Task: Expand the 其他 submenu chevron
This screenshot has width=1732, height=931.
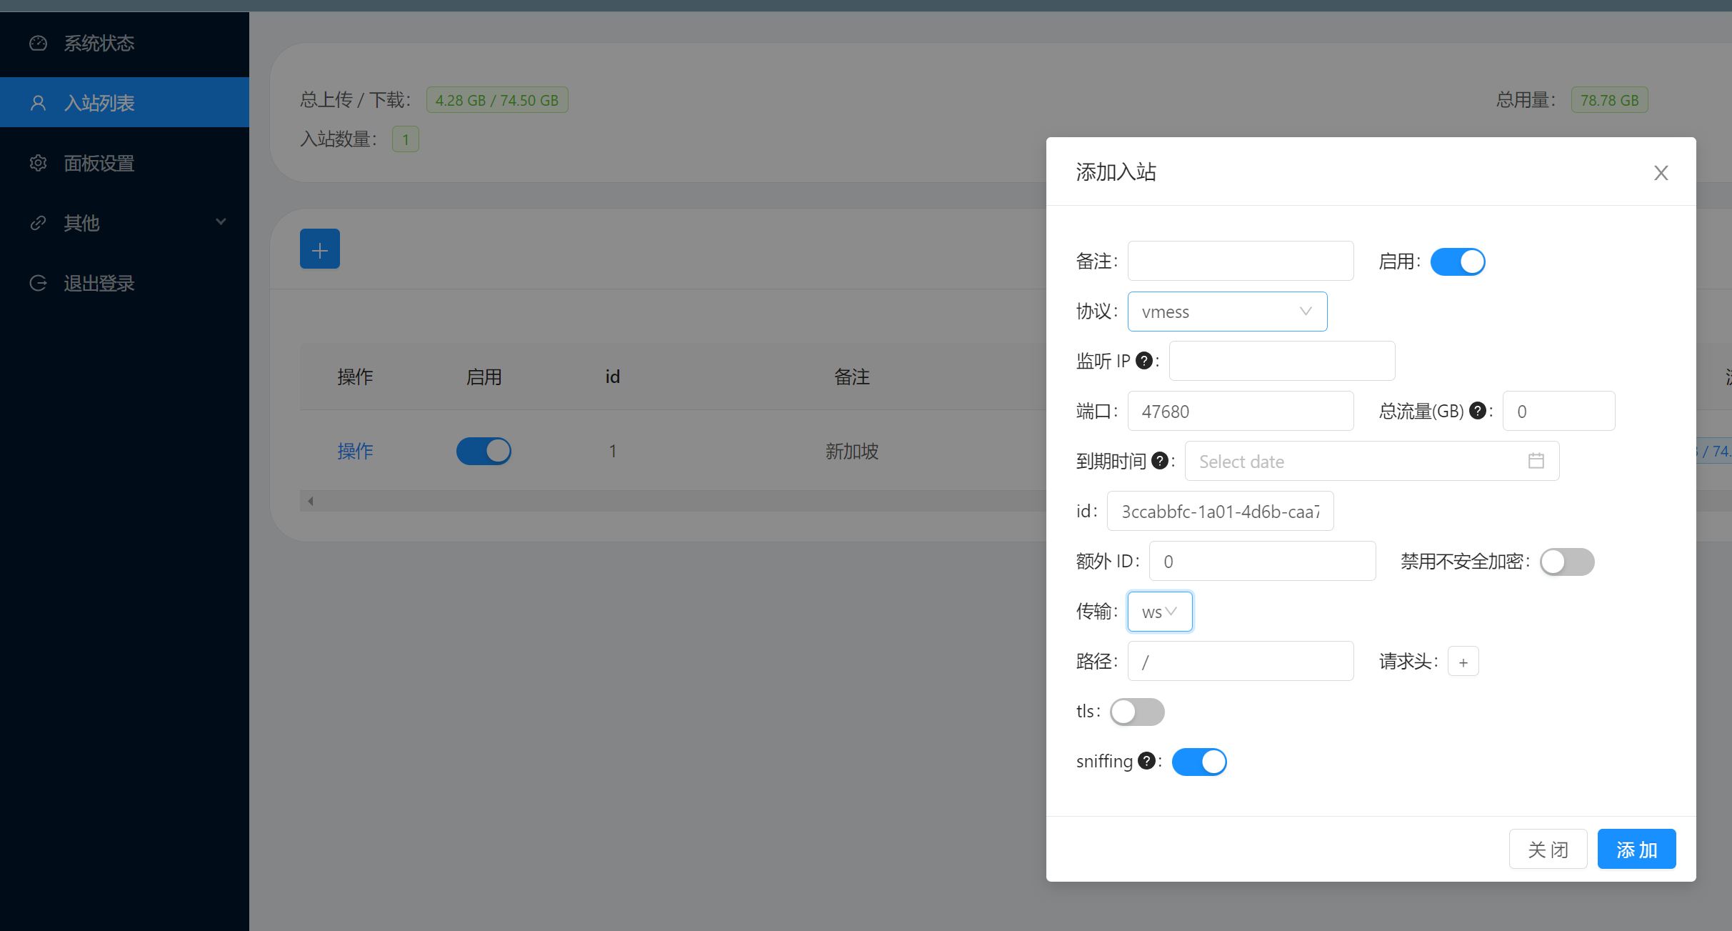Action: point(221,221)
